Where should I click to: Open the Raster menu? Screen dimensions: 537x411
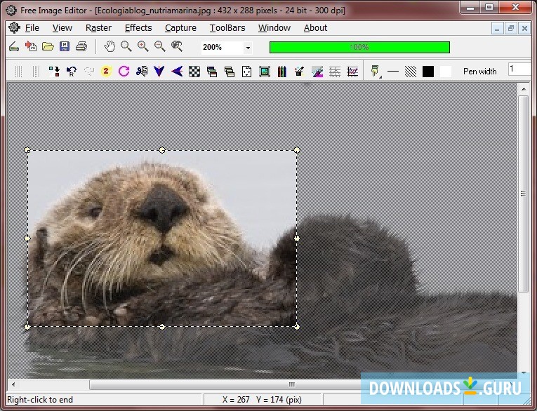click(x=98, y=28)
